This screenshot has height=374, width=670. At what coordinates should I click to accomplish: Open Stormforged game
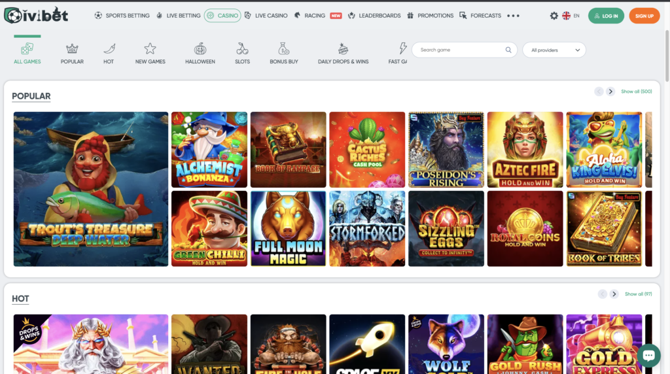(367, 229)
